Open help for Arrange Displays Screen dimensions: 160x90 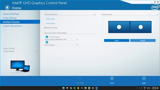[157, 14]
